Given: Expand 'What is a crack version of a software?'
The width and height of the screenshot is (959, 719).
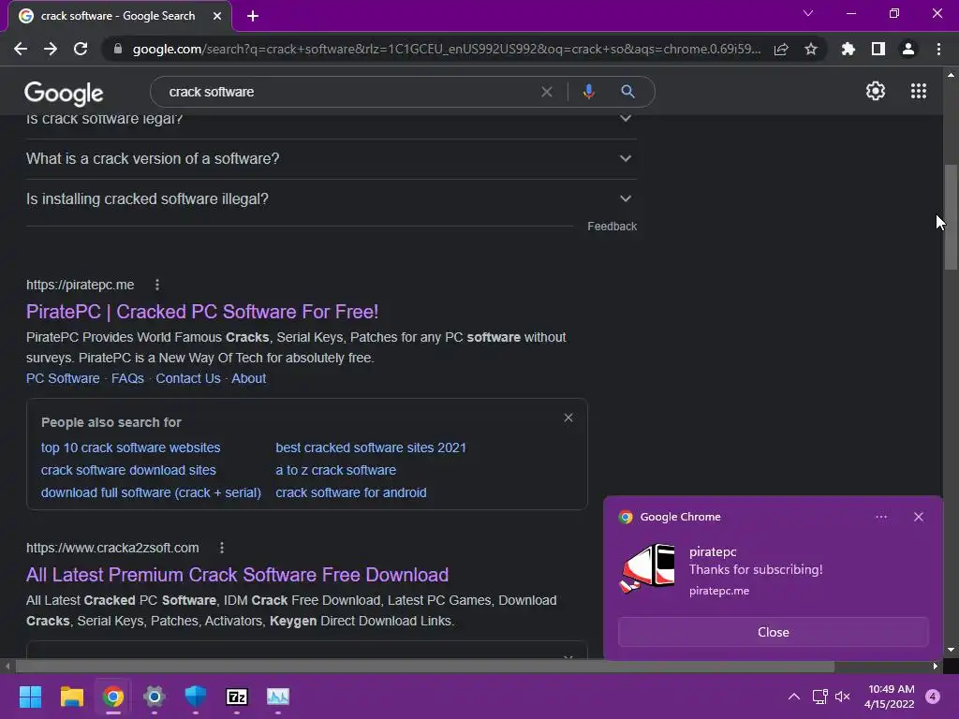Looking at the screenshot, I should [331, 159].
